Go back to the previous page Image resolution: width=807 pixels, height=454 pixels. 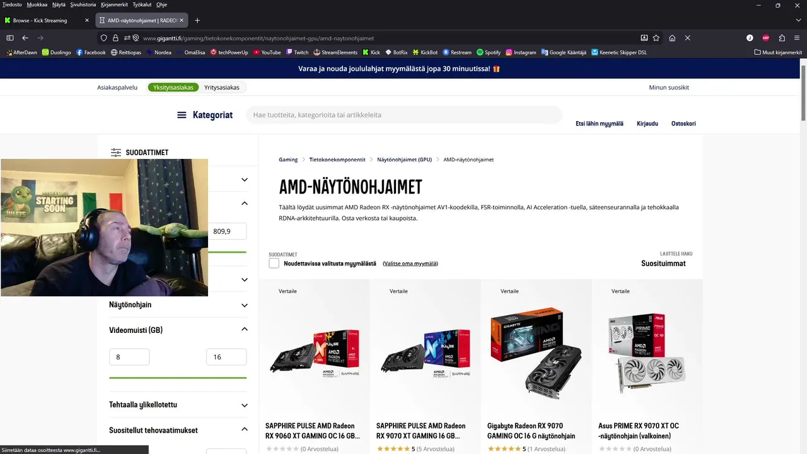click(x=25, y=38)
